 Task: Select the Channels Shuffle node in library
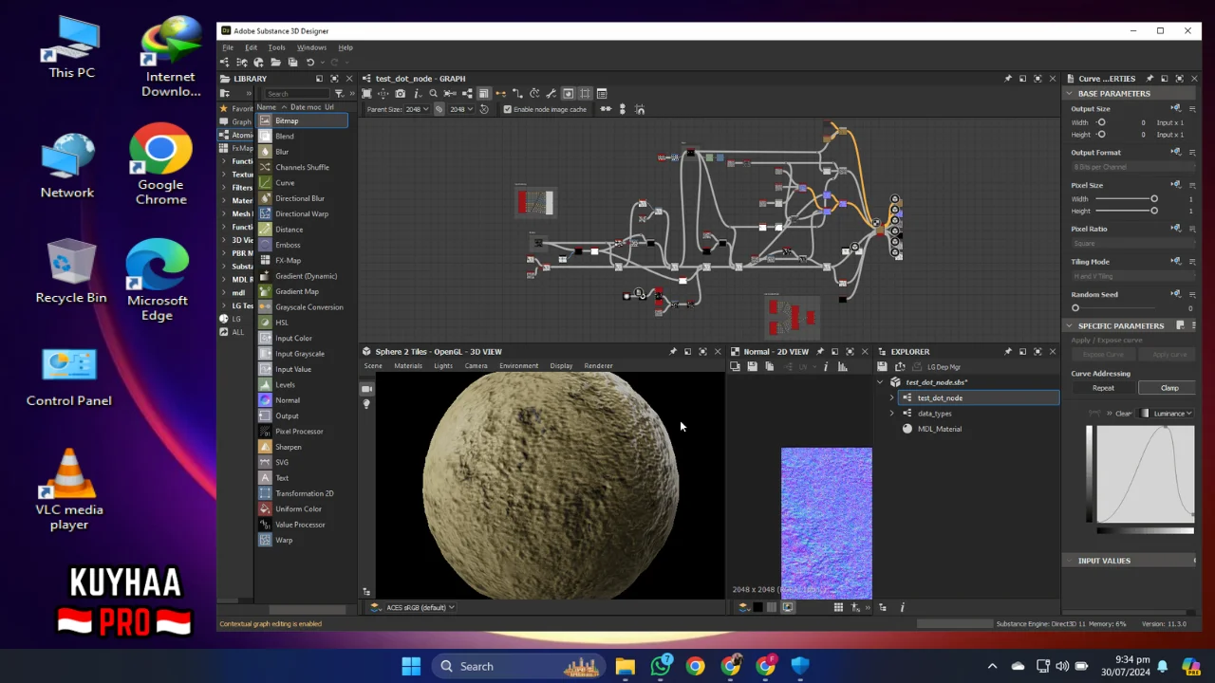pyautogui.click(x=304, y=167)
